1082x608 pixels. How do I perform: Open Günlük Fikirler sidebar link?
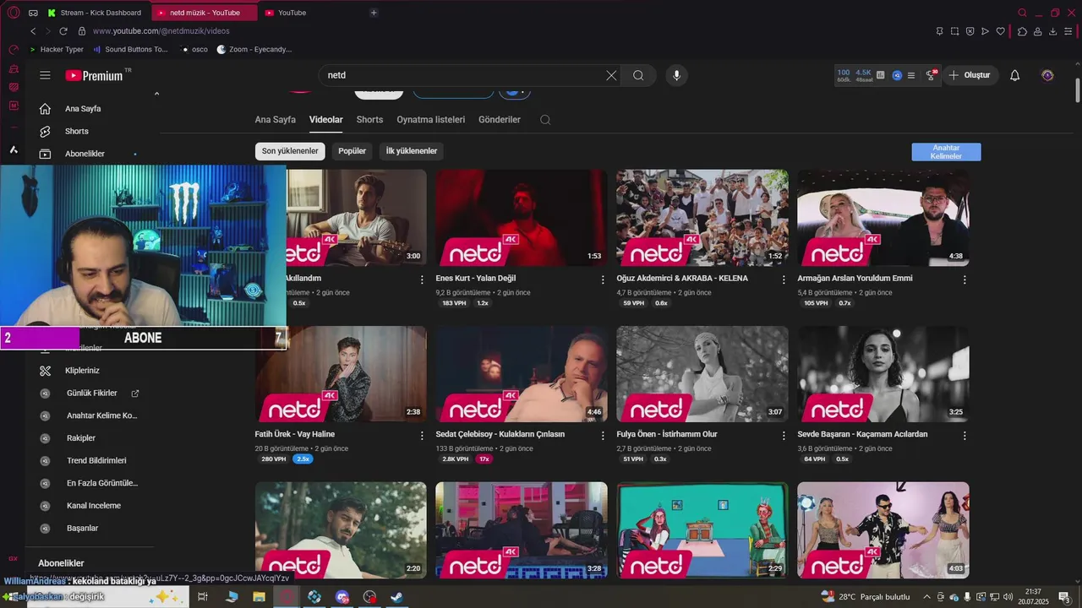tap(91, 394)
